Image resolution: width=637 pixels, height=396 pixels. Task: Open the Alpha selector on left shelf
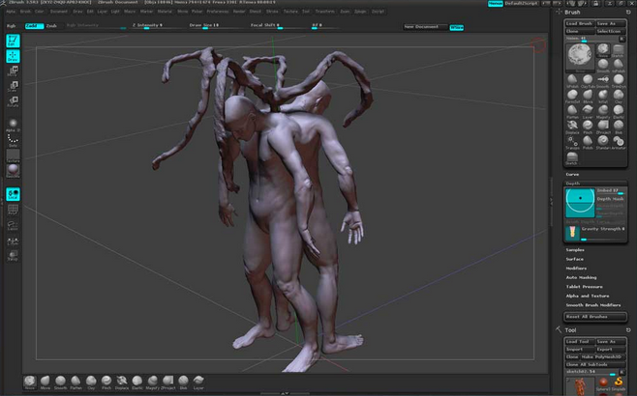pos(14,124)
